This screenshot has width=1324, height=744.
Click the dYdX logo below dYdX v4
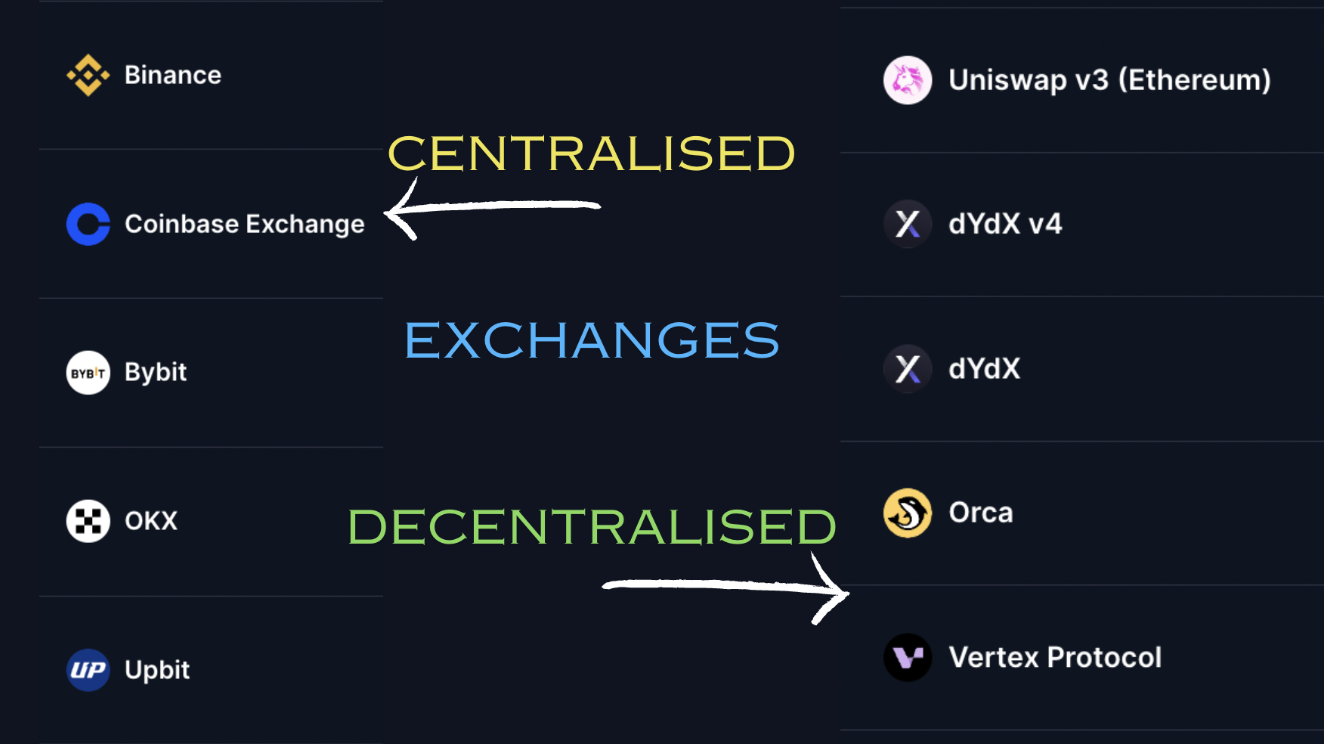[x=907, y=369]
